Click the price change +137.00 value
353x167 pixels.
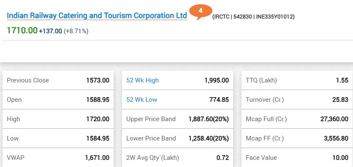(x=50, y=31)
